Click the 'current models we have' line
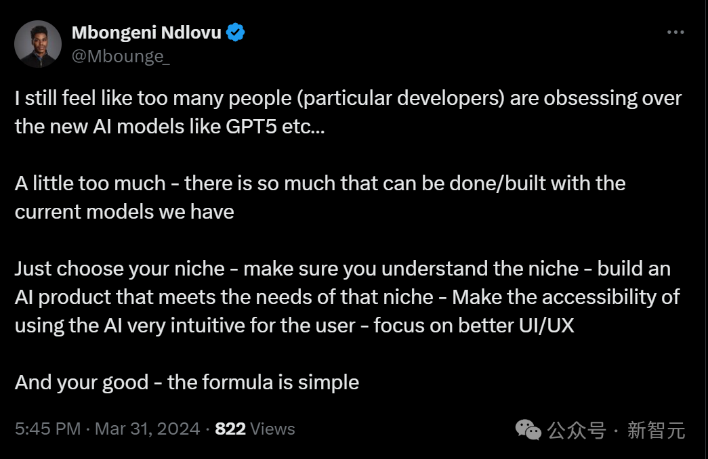 coord(125,211)
